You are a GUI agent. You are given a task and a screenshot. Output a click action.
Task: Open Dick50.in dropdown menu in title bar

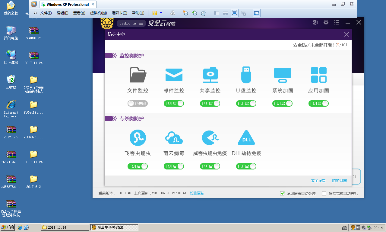point(141,23)
